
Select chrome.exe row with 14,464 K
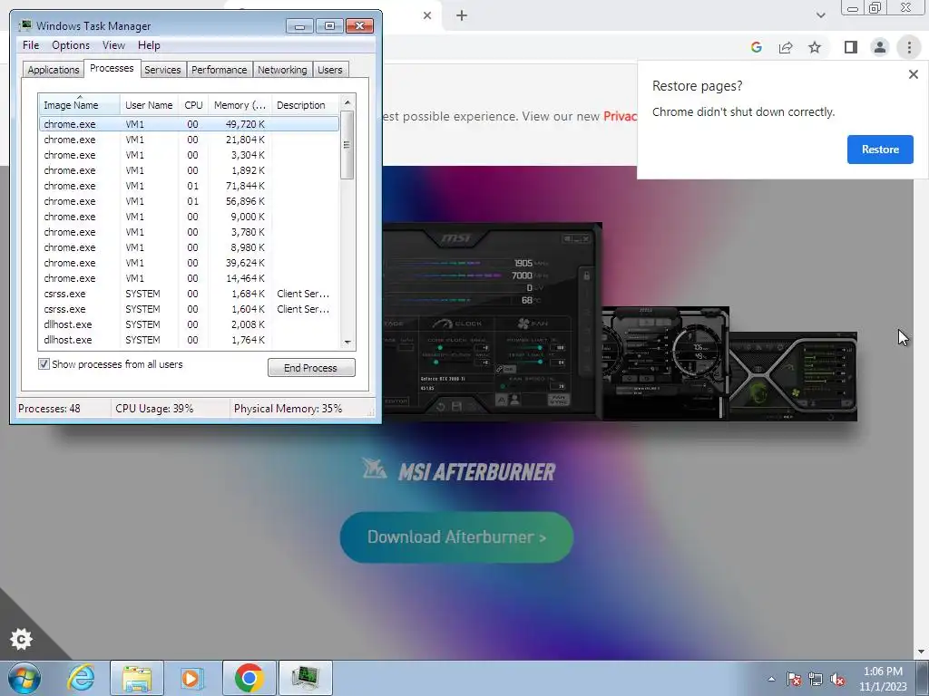pos(189,278)
